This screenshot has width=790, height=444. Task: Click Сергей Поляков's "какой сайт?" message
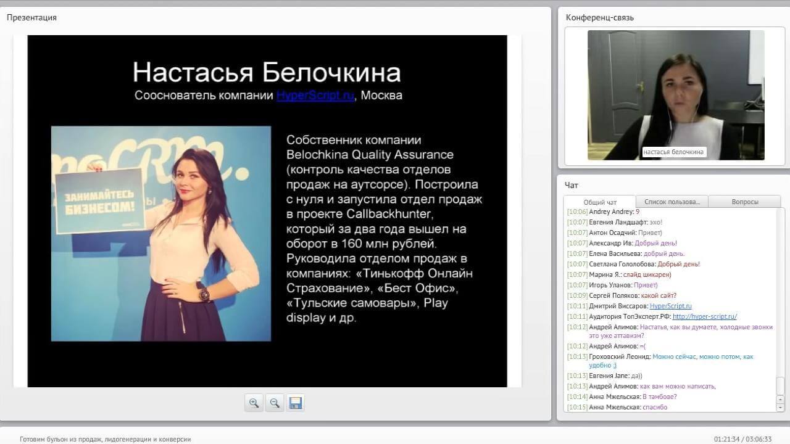tap(622, 295)
